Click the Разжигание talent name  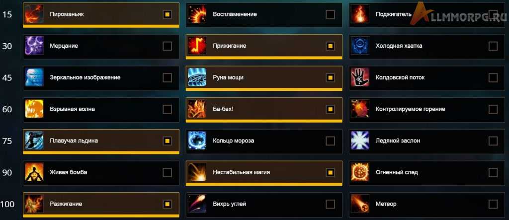tap(66, 204)
